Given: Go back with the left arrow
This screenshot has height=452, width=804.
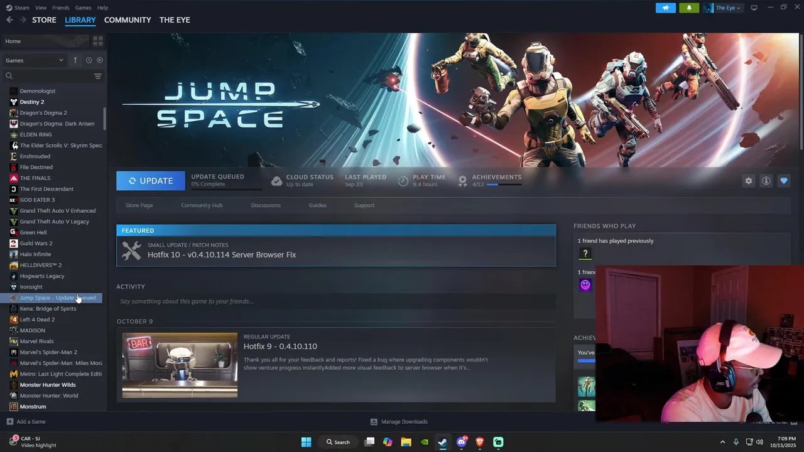Looking at the screenshot, I should coord(9,20).
